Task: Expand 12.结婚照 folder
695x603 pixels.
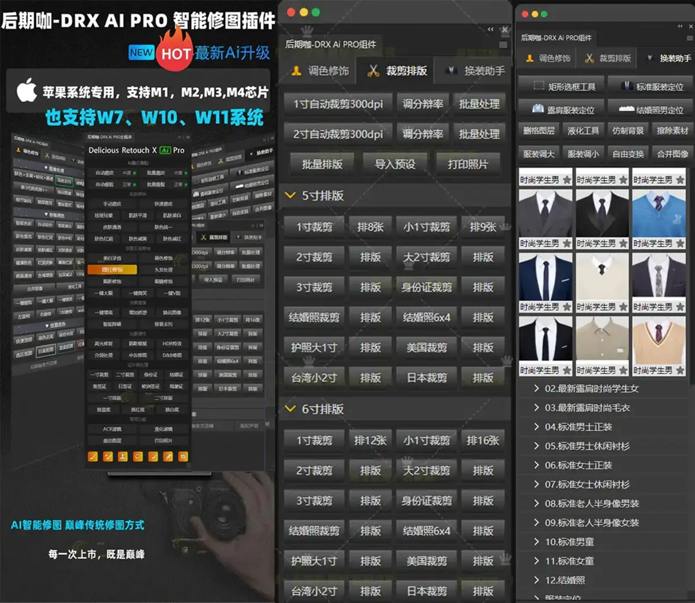Action: [536, 580]
